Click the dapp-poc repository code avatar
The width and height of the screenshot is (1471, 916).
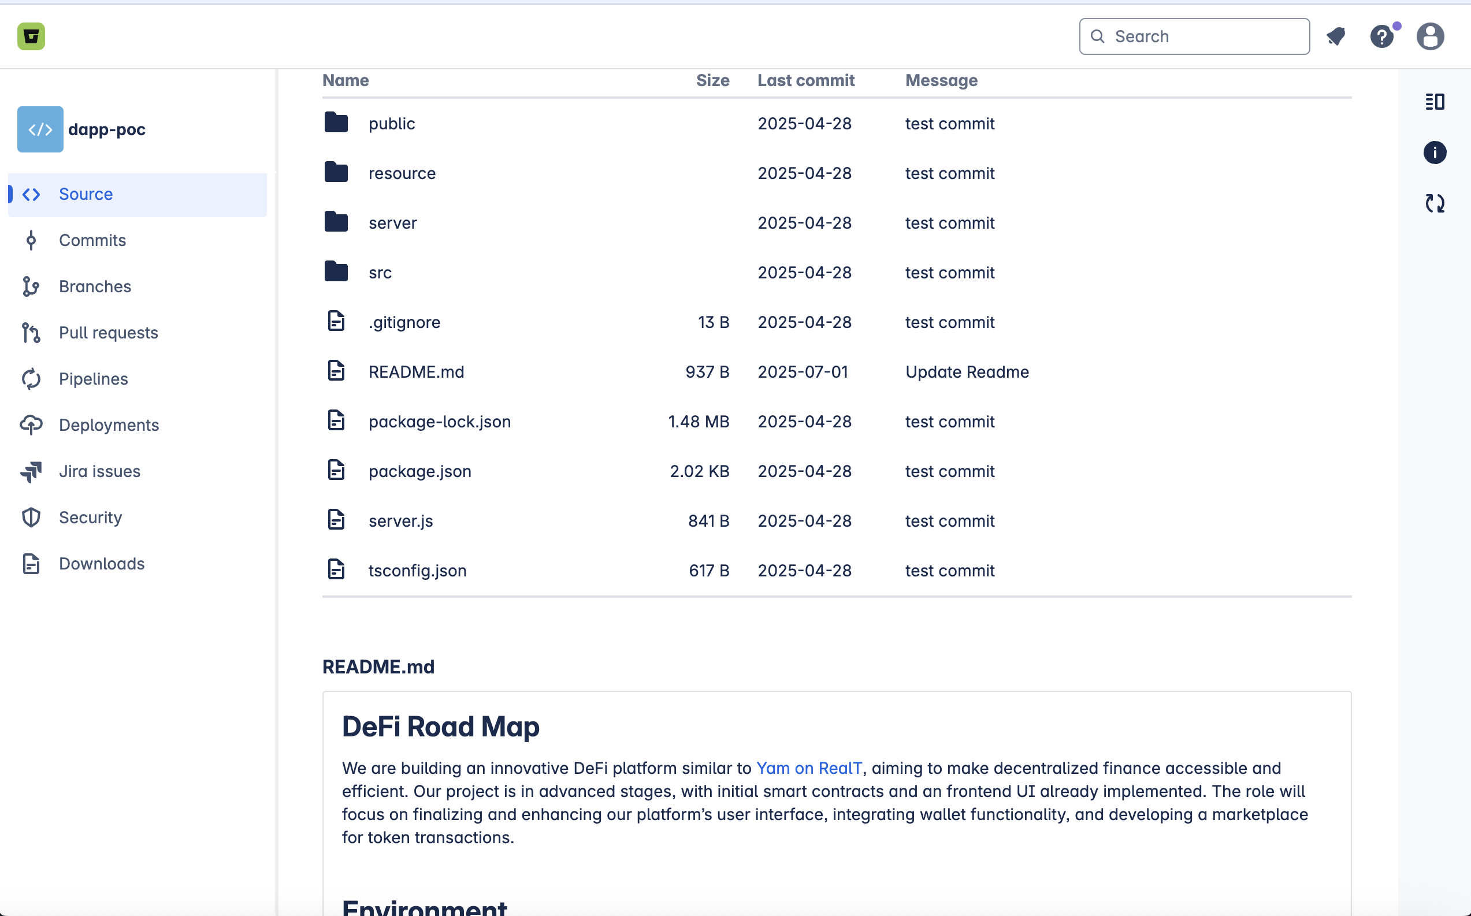tap(40, 129)
